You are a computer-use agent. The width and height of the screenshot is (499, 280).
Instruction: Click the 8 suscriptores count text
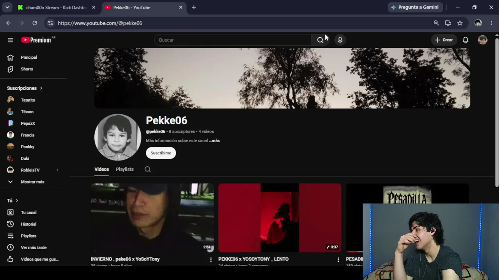click(x=182, y=131)
